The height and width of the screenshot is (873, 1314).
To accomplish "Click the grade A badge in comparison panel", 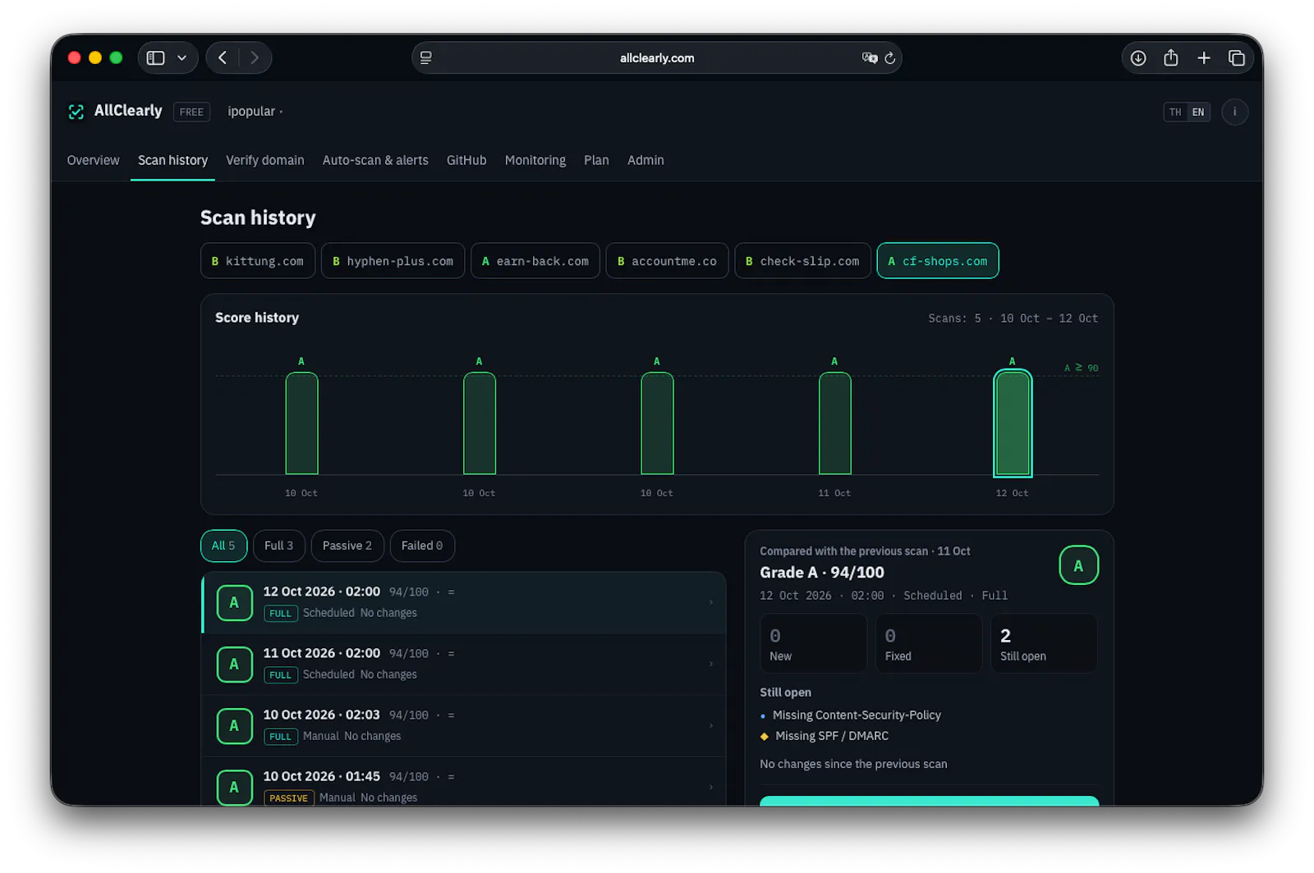I will [1078, 565].
